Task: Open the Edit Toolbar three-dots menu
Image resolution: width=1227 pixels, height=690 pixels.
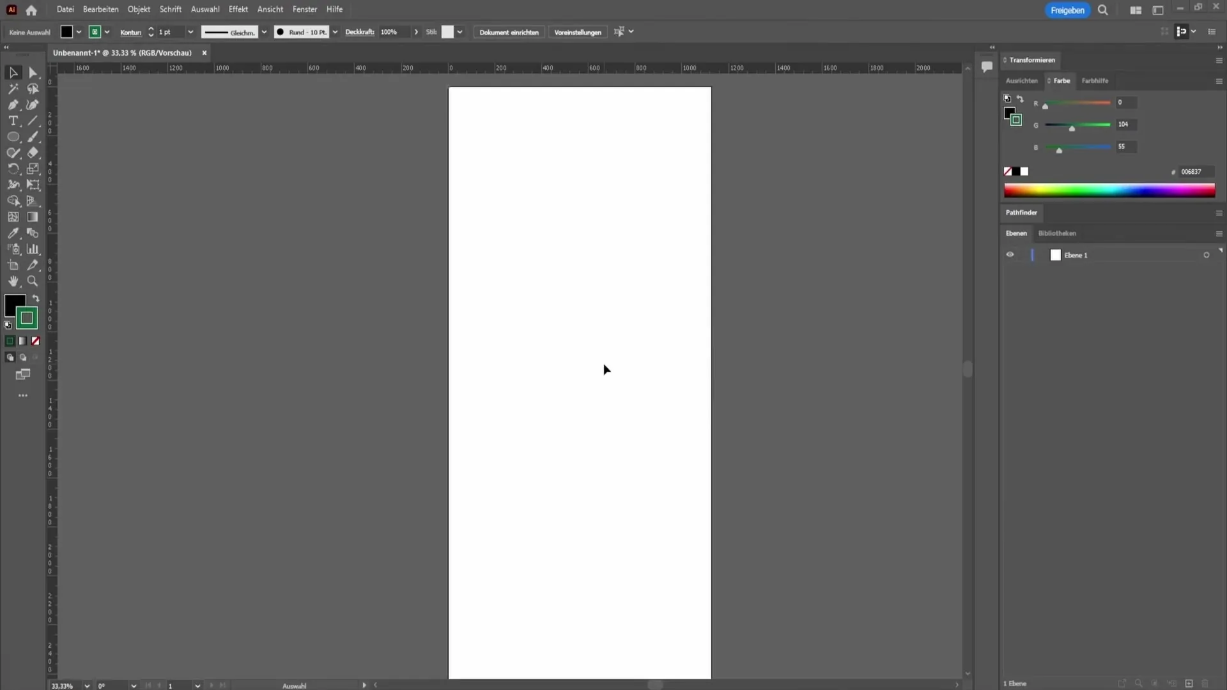Action: pyautogui.click(x=23, y=395)
